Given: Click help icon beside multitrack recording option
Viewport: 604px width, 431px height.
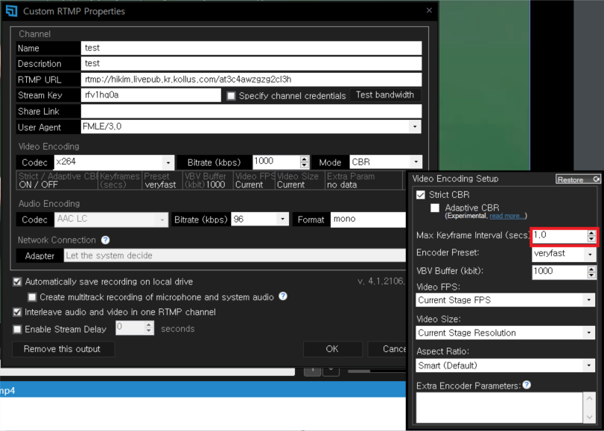Looking at the screenshot, I should [283, 297].
